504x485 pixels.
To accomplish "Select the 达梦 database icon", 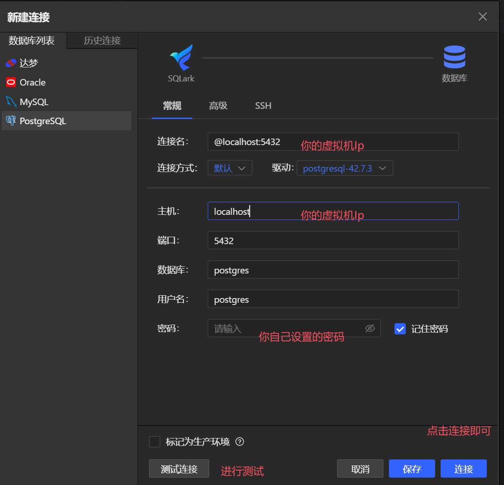I will click(x=10, y=63).
